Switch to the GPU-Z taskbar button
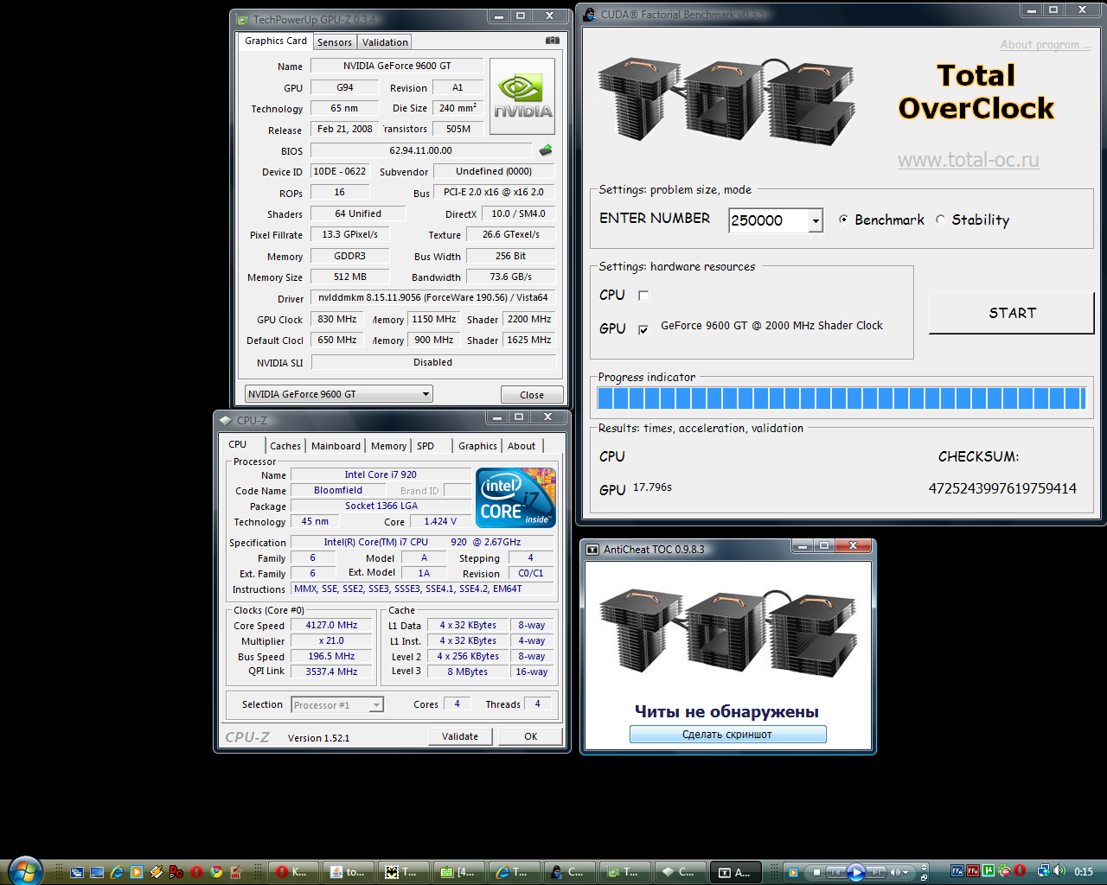 pyautogui.click(x=624, y=872)
